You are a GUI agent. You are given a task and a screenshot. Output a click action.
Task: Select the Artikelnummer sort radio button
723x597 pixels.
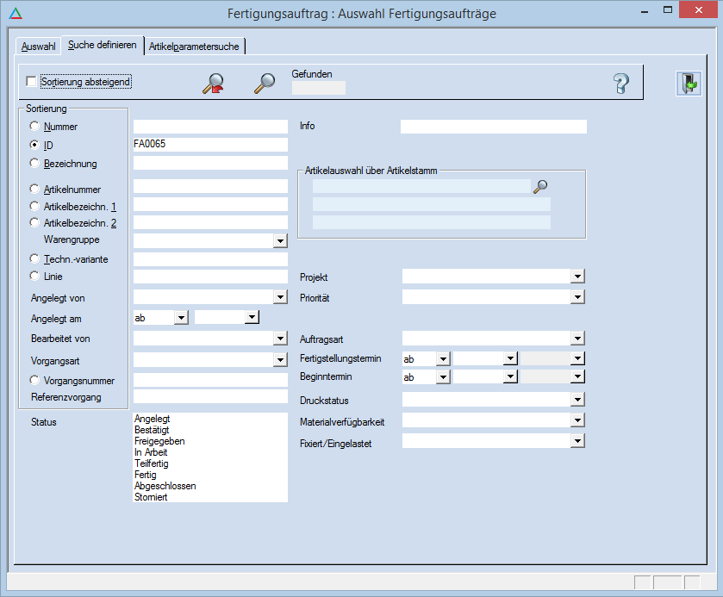click(x=34, y=189)
